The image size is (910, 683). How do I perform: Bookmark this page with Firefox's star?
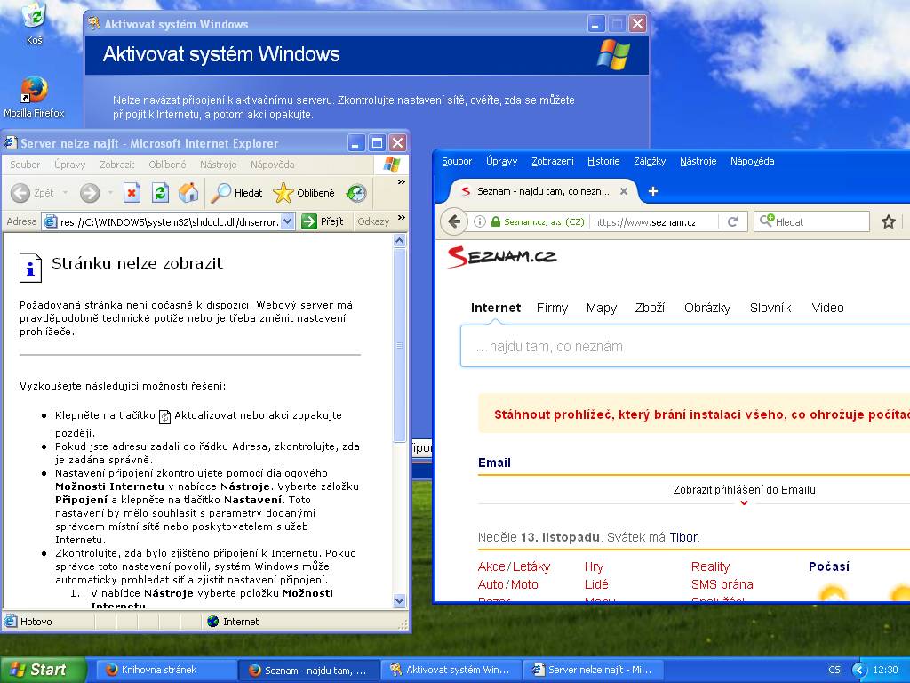click(x=888, y=221)
